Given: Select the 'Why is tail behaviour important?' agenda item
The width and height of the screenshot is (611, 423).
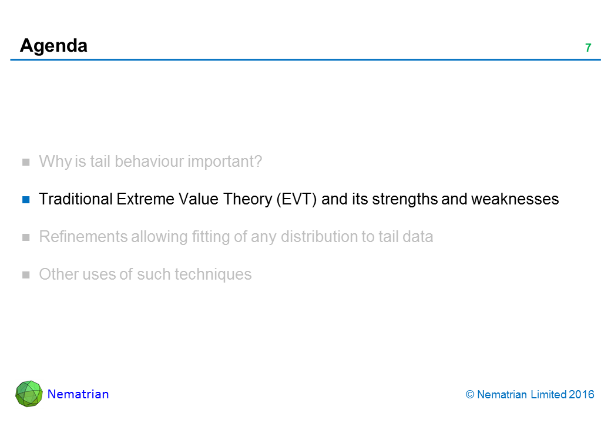Looking at the screenshot, I should [150, 162].
